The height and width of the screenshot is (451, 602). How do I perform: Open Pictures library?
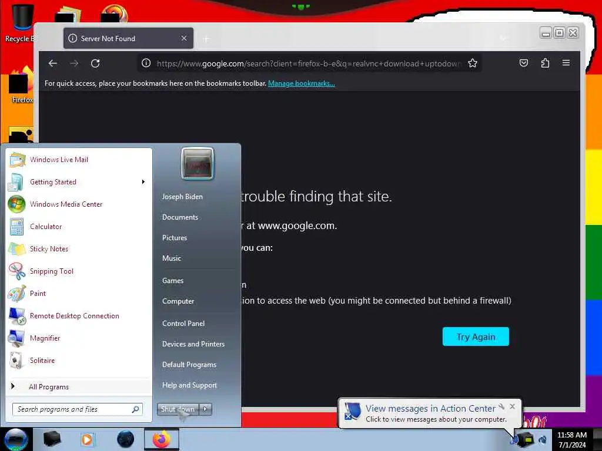pyautogui.click(x=175, y=238)
